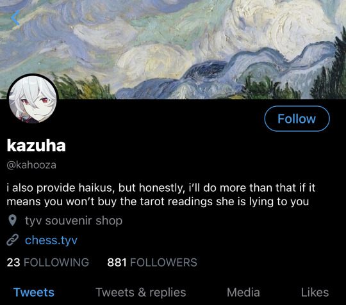
Task: Tap the FOLLOWERS label
Action: point(164,263)
